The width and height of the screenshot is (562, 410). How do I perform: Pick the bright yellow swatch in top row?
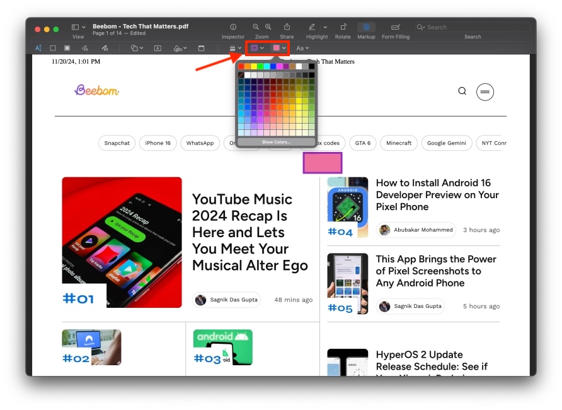pos(254,66)
